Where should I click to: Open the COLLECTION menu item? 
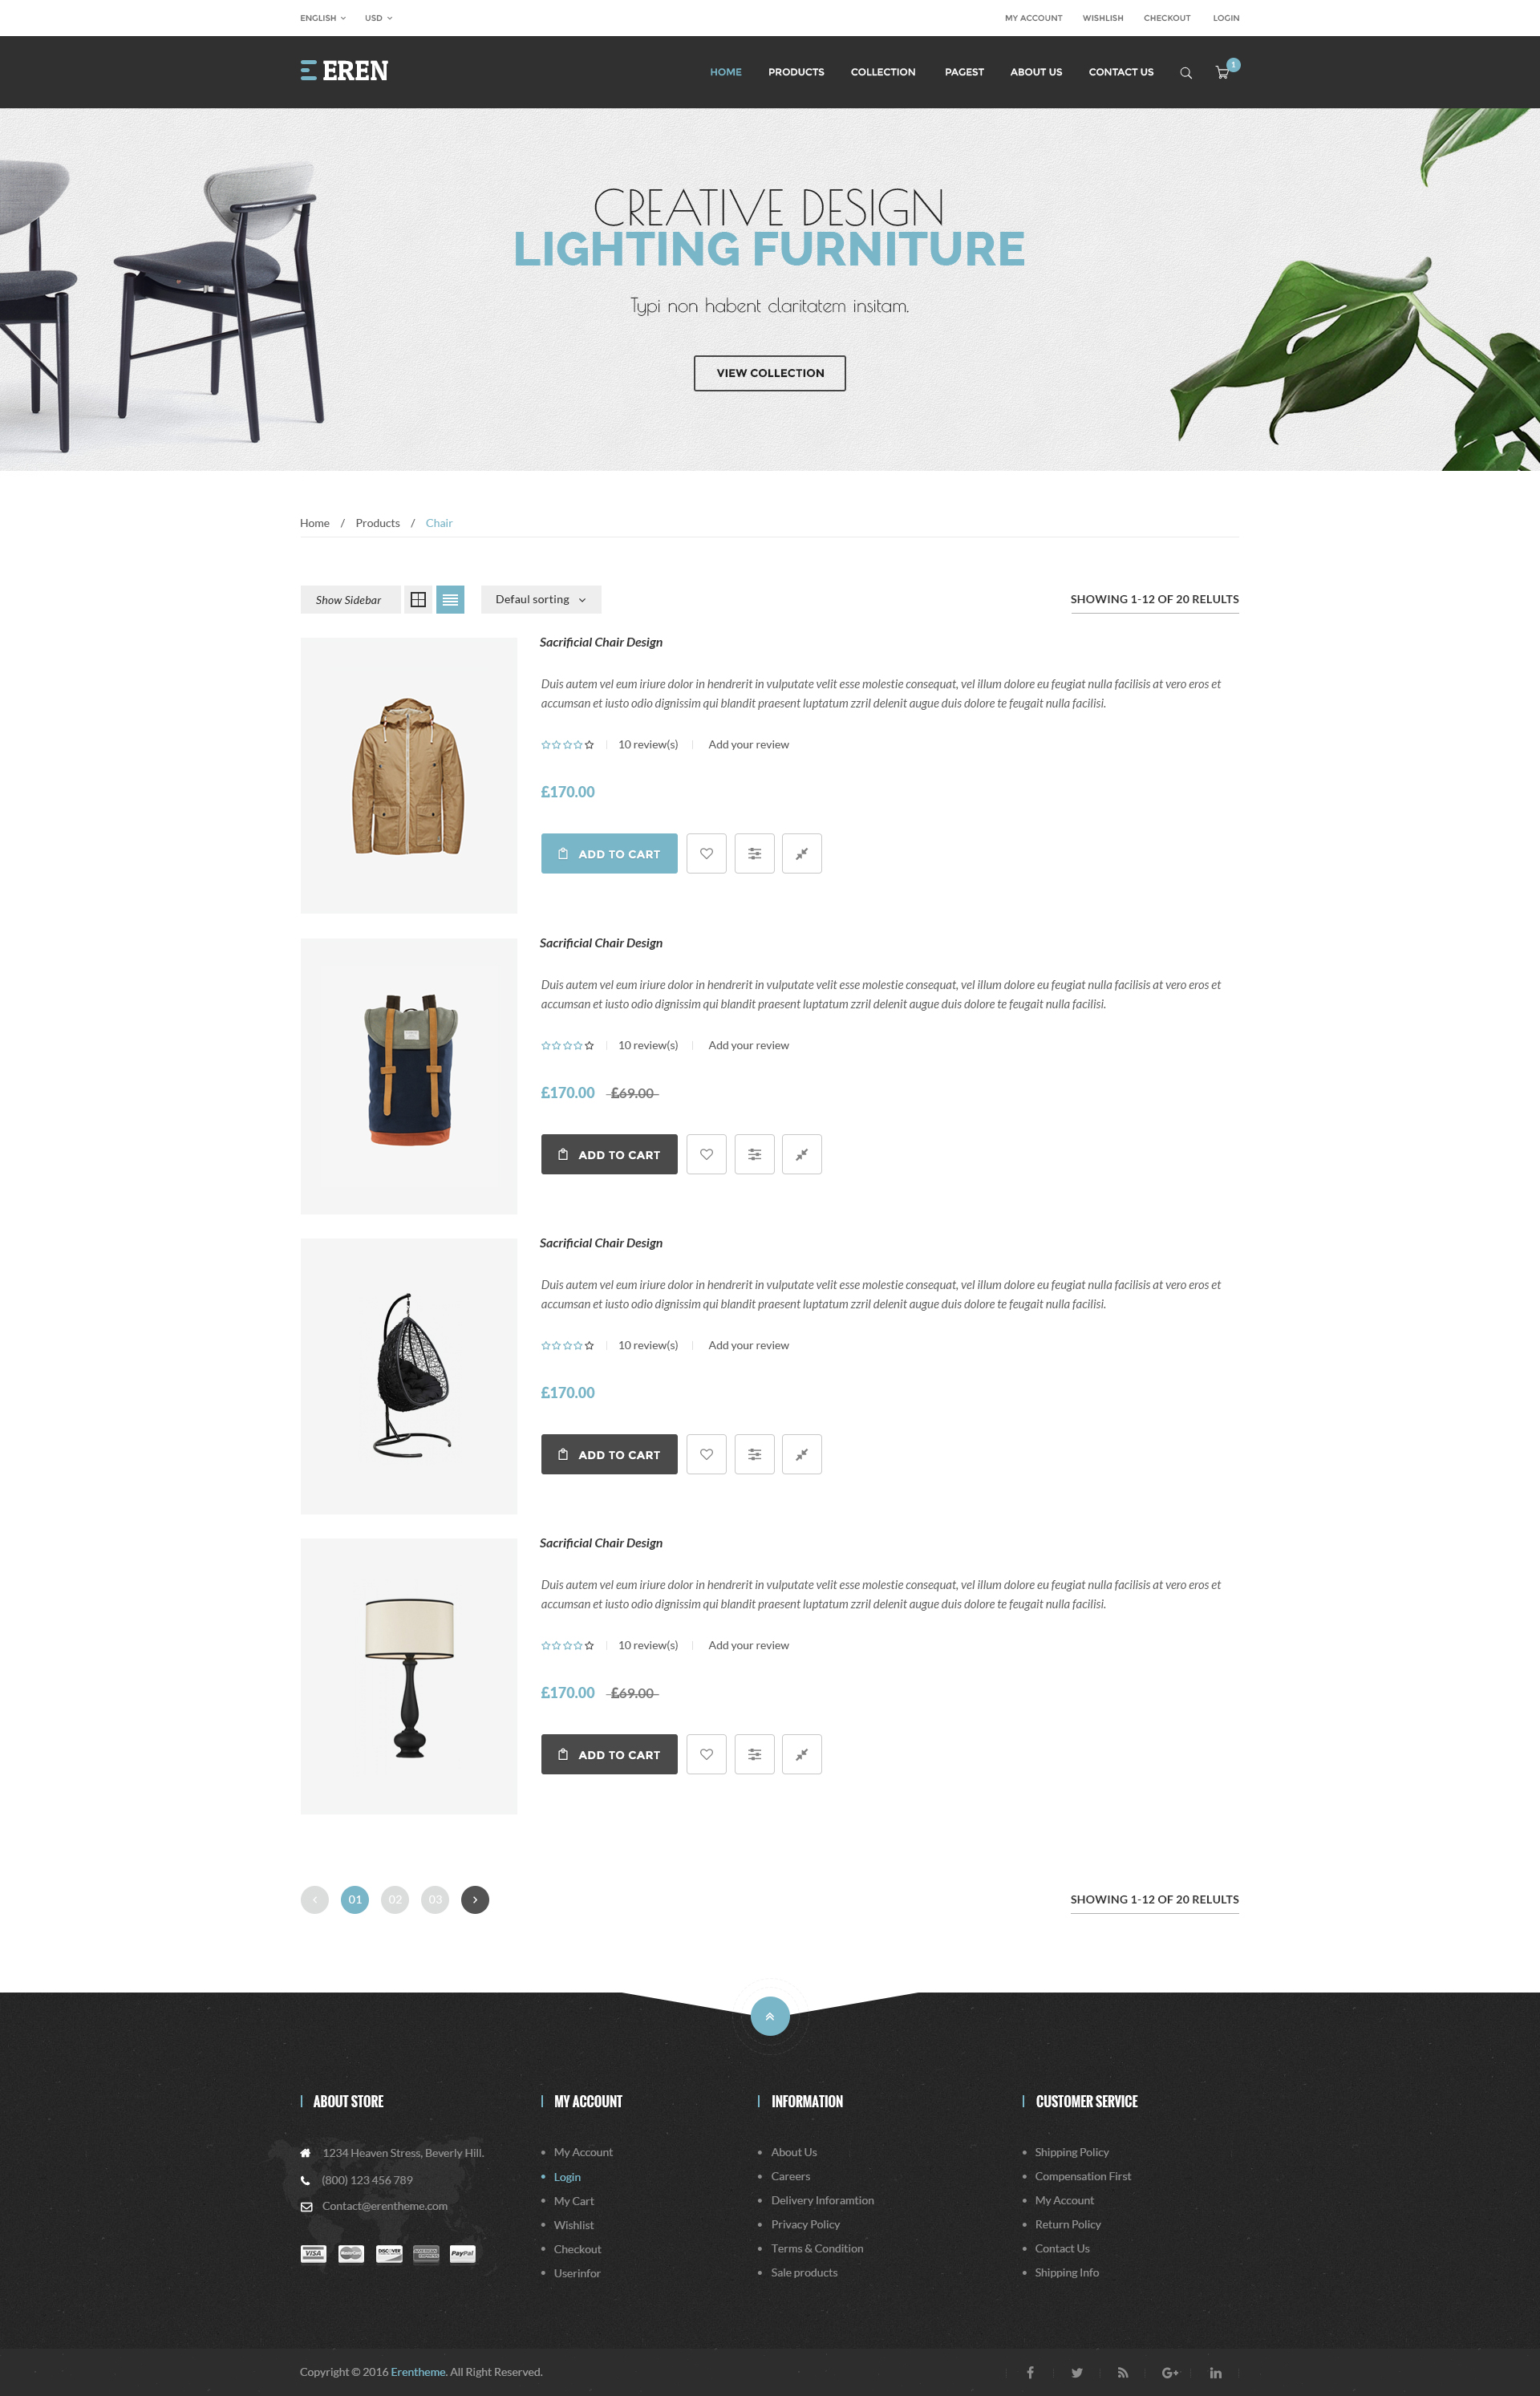[x=883, y=72]
